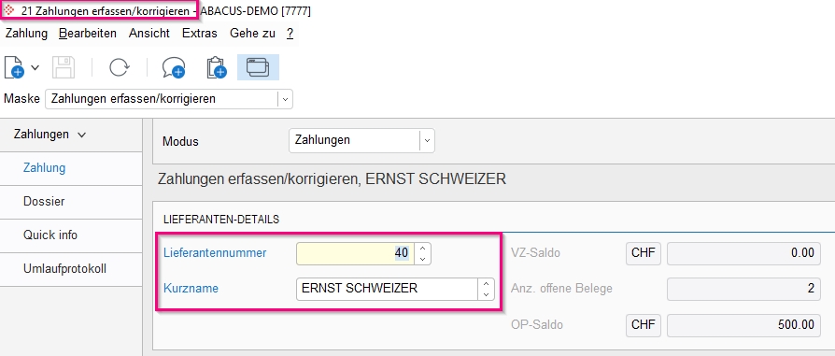The width and height of the screenshot is (835, 356).
Task: Open the Maske dropdown list
Action: pyautogui.click(x=286, y=99)
